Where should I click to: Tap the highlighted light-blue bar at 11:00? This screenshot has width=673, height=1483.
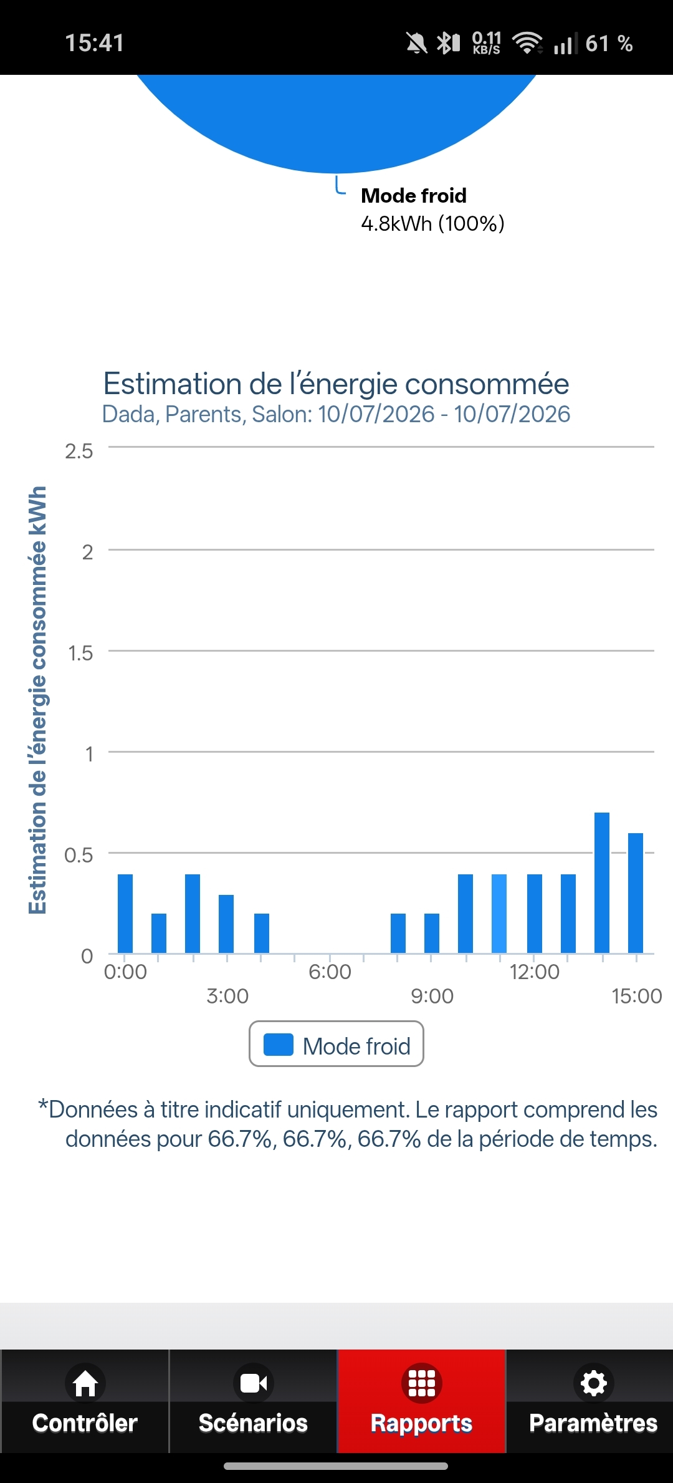click(499, 914)
